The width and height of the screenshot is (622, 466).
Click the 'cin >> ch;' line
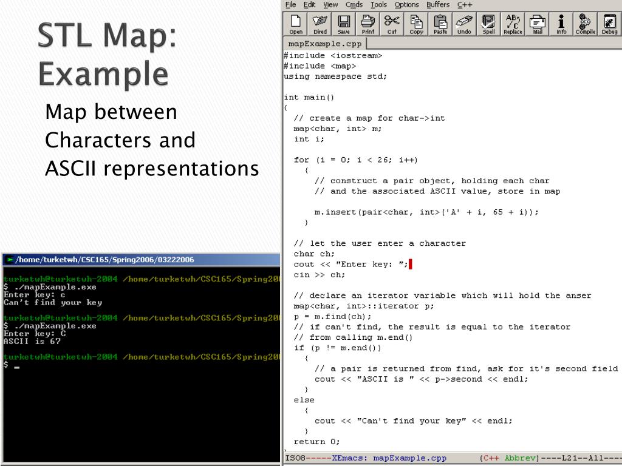point(320,275)
